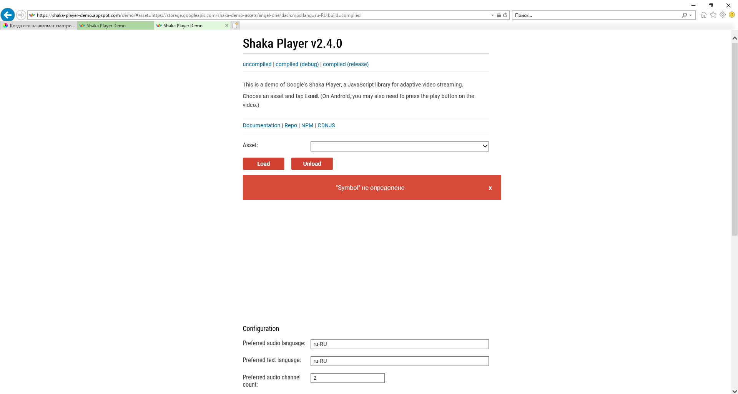This screenshot has height=394, width=738.
Task: Expand the search provider dropdown arrow
Action: tap(691, 15)
